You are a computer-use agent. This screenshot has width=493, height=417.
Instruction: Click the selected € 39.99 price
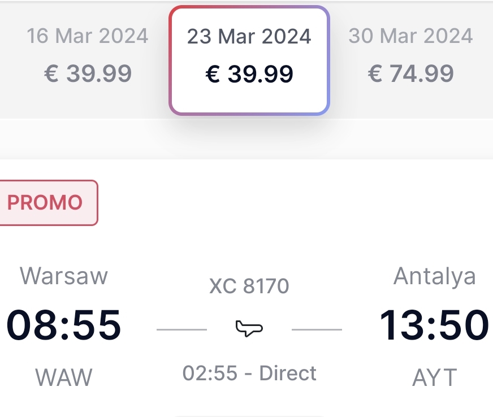click(249, 74)
